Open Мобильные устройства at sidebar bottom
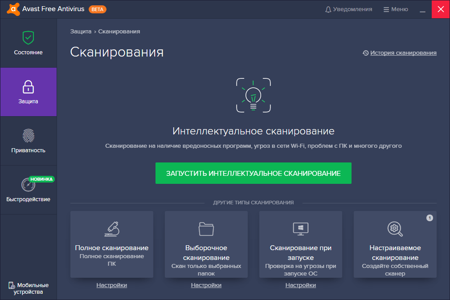 click(x=29, y=288)
